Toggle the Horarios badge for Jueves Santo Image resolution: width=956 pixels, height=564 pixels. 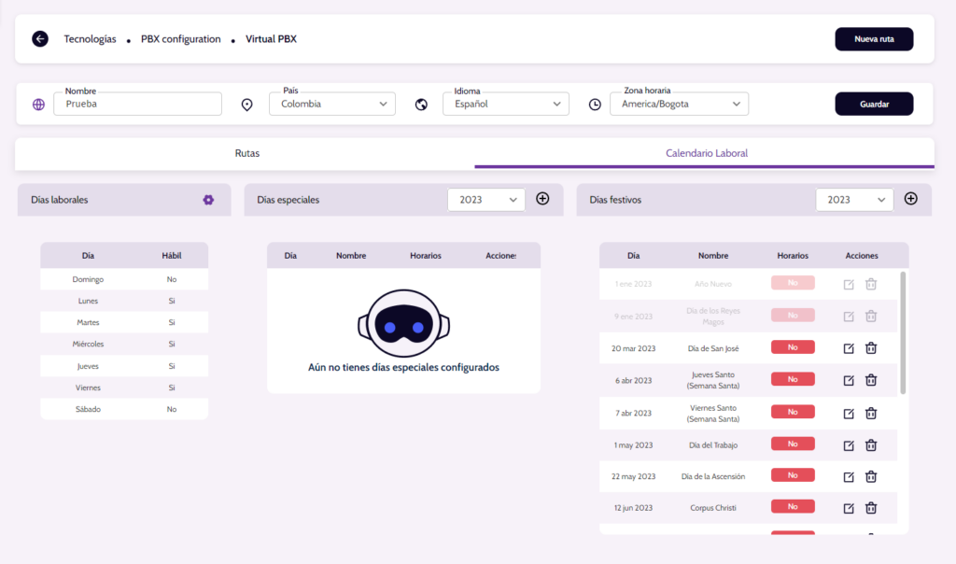[793, 379]
